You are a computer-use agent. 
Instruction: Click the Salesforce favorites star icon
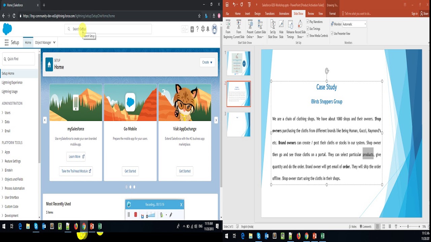[x=184, y=30]
